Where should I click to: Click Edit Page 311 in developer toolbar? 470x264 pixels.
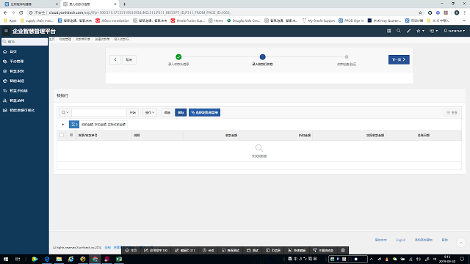pyautogui.click(x=184, y=250)
